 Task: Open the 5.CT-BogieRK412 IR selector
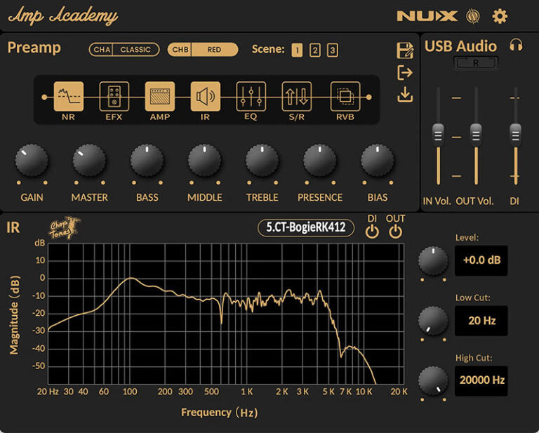pyautogui.click(x=306, y=227)
